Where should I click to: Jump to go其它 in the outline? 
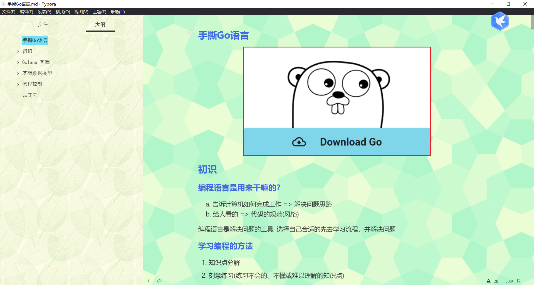pos(29,95)
